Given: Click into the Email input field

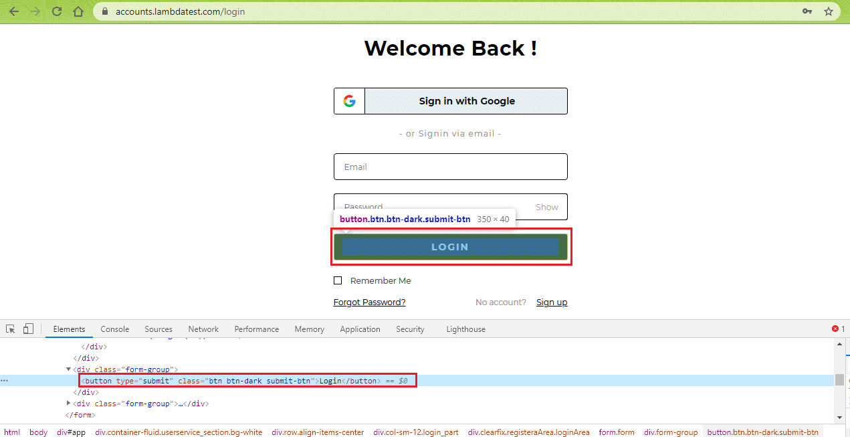Looking at the screenshot, I should coord(450,167).
